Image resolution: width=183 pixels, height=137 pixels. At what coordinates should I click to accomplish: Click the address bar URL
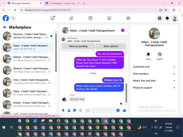pos(48,10)
